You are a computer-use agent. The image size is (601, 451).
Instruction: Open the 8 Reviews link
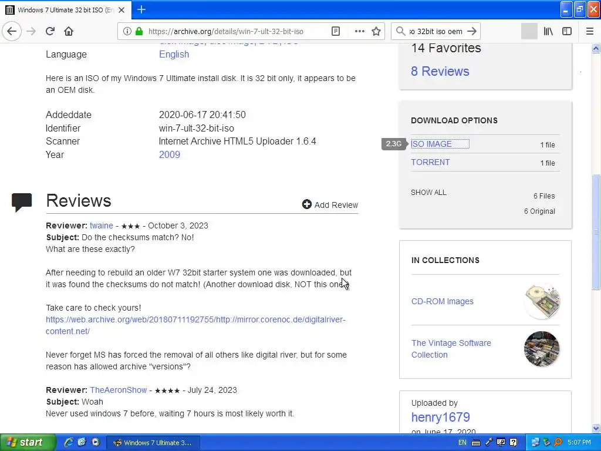coord(440,71)
